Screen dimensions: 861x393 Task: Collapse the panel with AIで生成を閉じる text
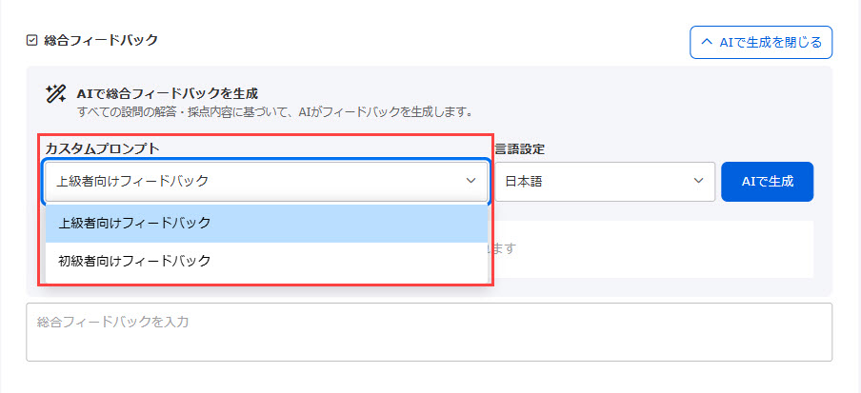click(761, 42)
